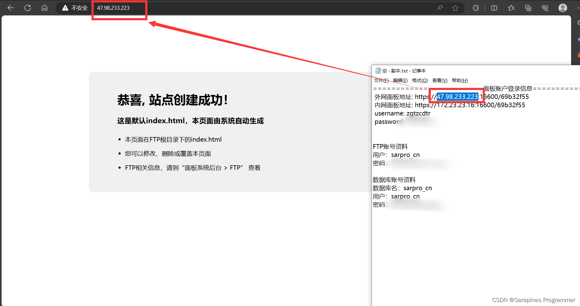Screen dimensions: 580x306
Task: Add this page to favorites with the star
Action: pos(455,8)
